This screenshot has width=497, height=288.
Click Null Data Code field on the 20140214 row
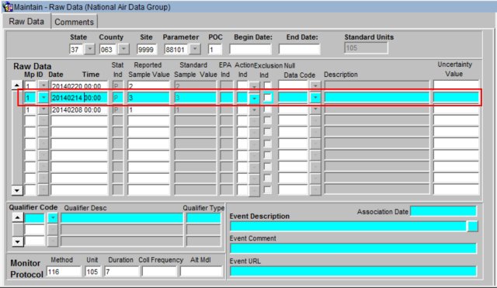(x=294, y=98)
